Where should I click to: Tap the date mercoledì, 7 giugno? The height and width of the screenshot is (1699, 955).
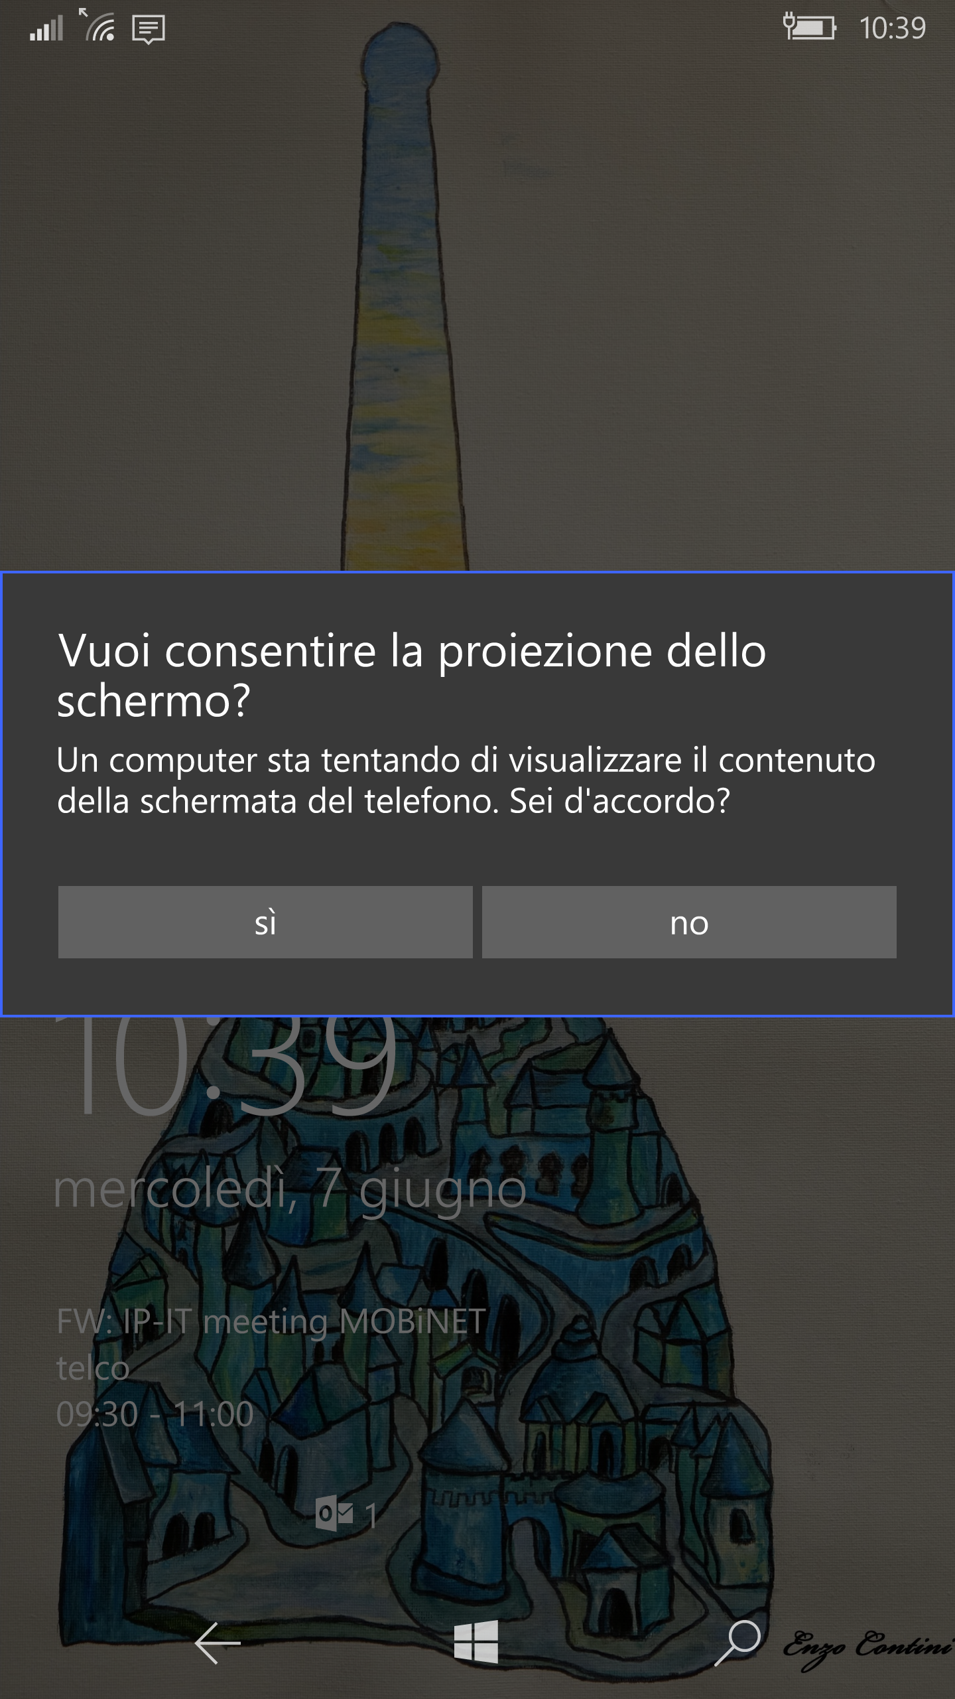(290, 1191)
